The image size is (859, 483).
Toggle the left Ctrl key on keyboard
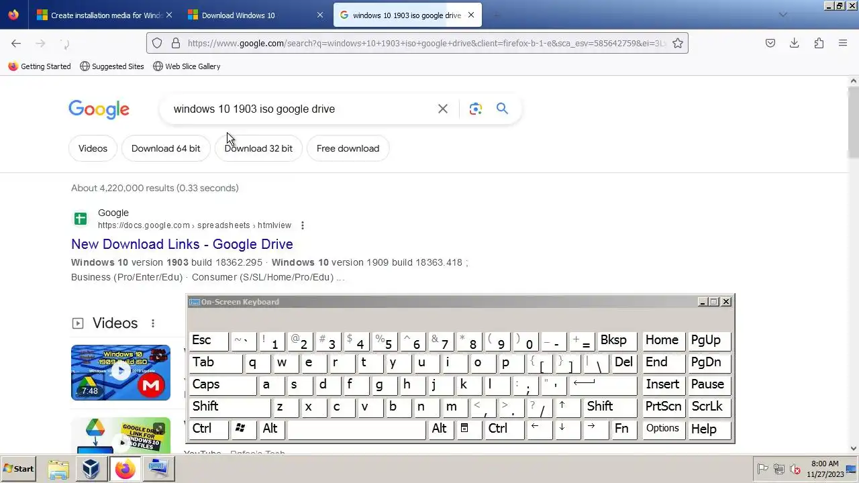209,429
